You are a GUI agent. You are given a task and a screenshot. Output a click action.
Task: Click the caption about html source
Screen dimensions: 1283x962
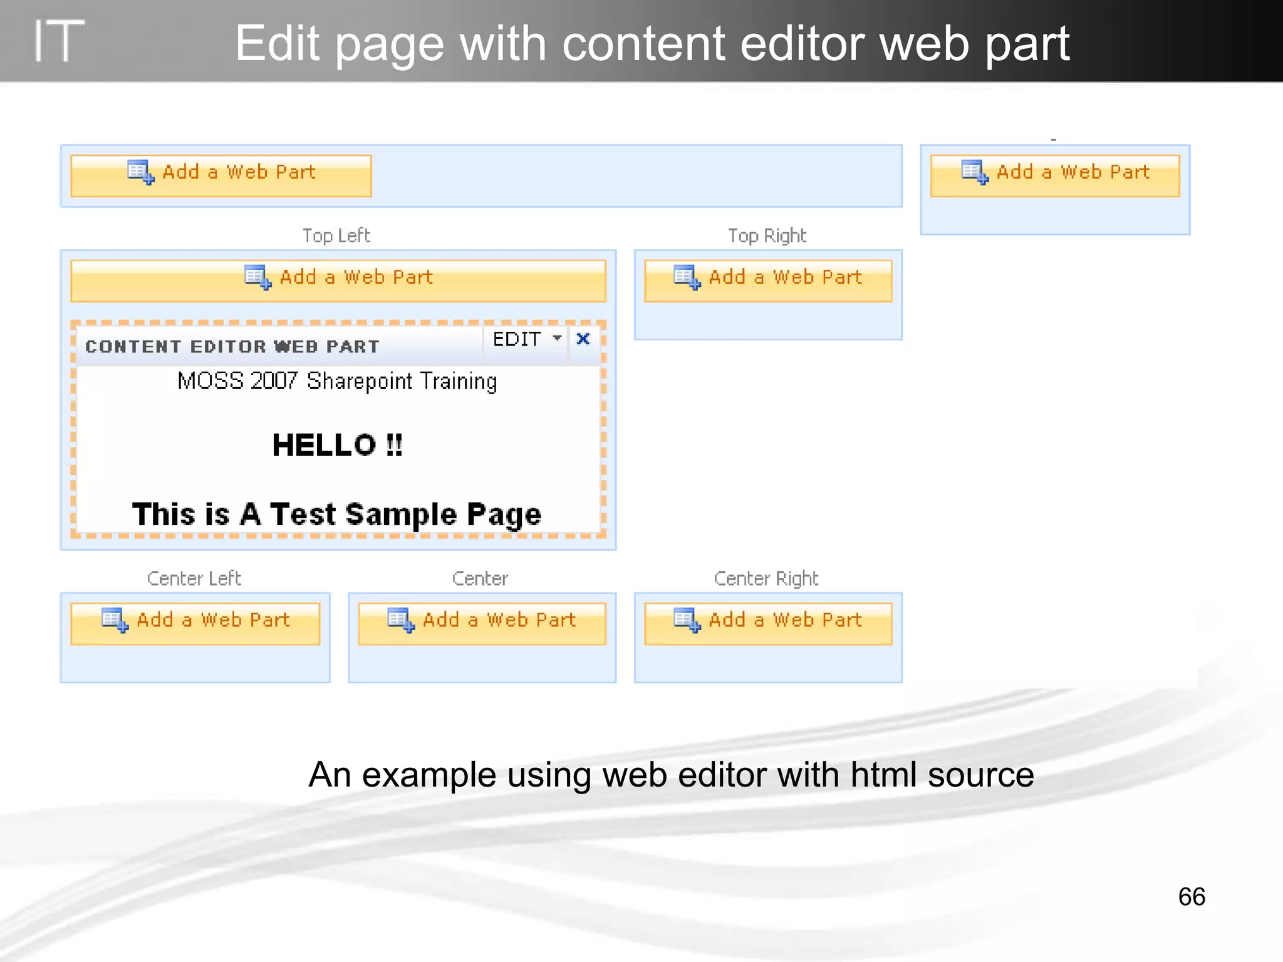click(x=671, y=775)
